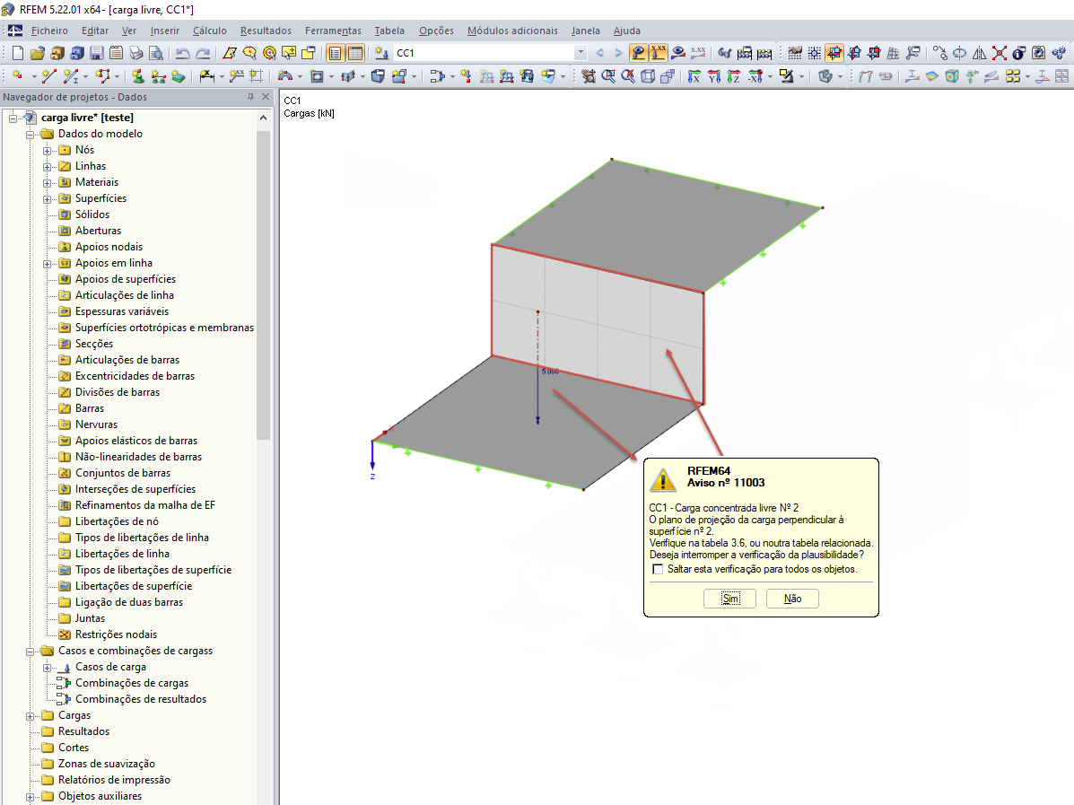Close the project navigator panel
The width and height of the screenshot is (1074, 805).
(x=266, y=97)
